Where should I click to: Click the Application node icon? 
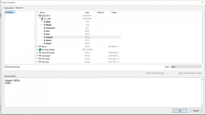[x=40, y=16]
